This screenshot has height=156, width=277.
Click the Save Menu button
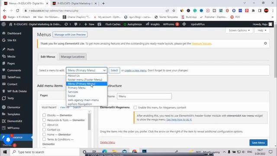tap(258, 143)
